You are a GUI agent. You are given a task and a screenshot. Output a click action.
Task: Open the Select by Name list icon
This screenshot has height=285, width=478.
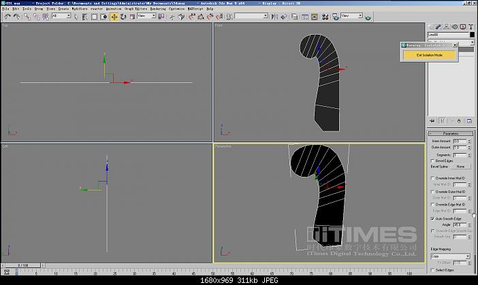point(85,17)
